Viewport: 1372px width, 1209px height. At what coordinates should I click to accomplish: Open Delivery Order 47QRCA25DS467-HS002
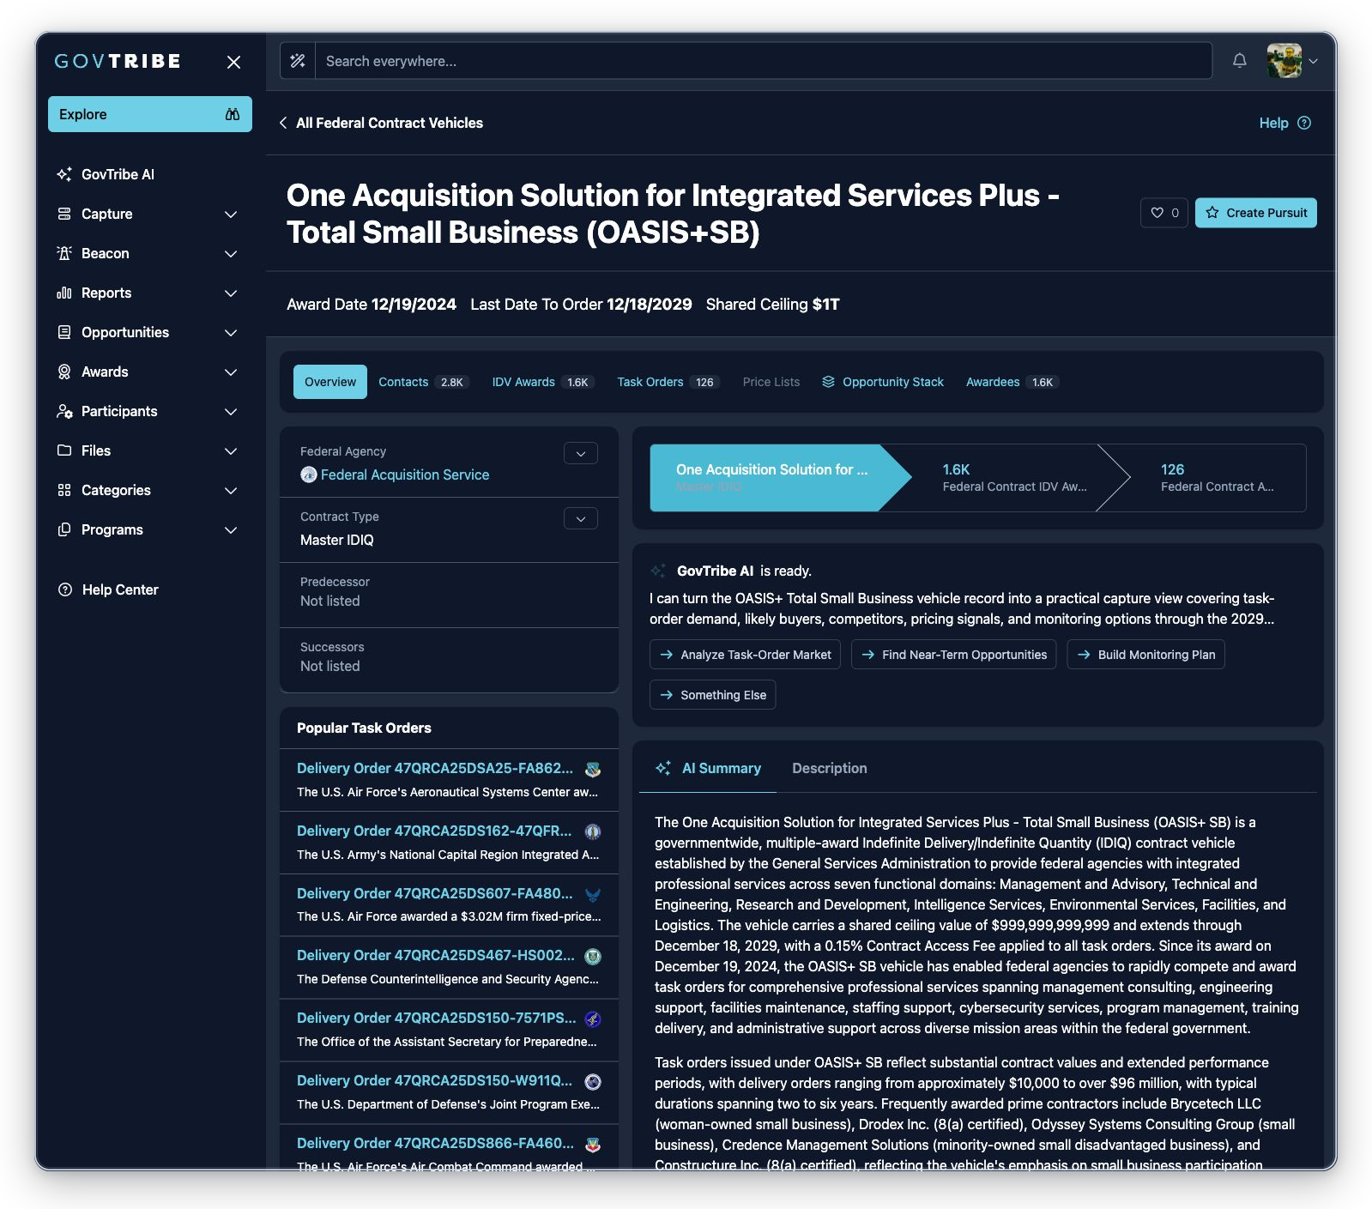[435, 955]
